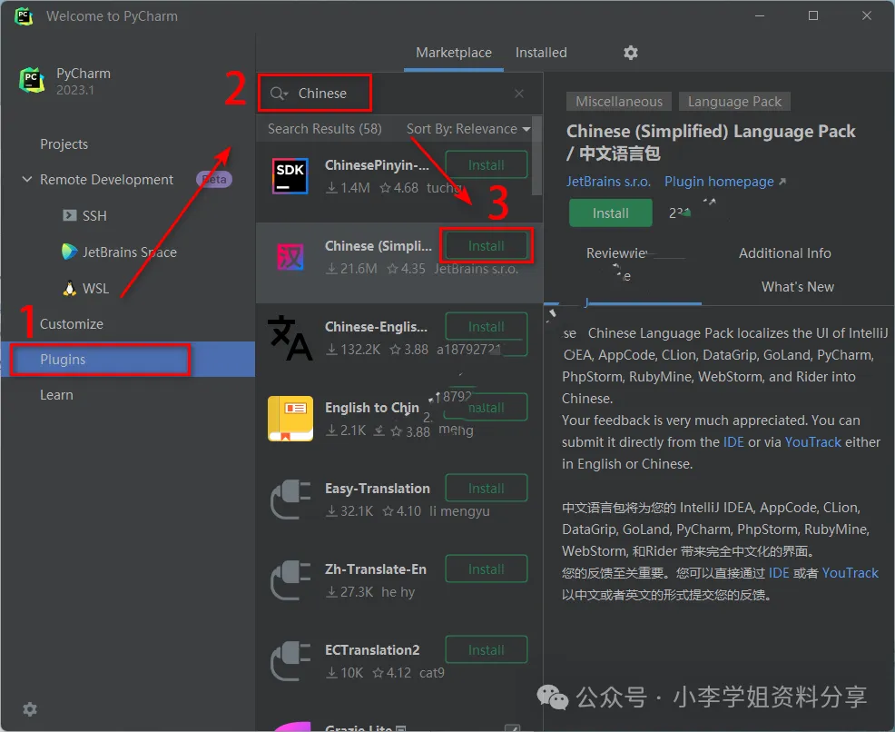Install ECTranslation2 plugin
The width and height of the screenshot is (895, 732).
[487, 650]
